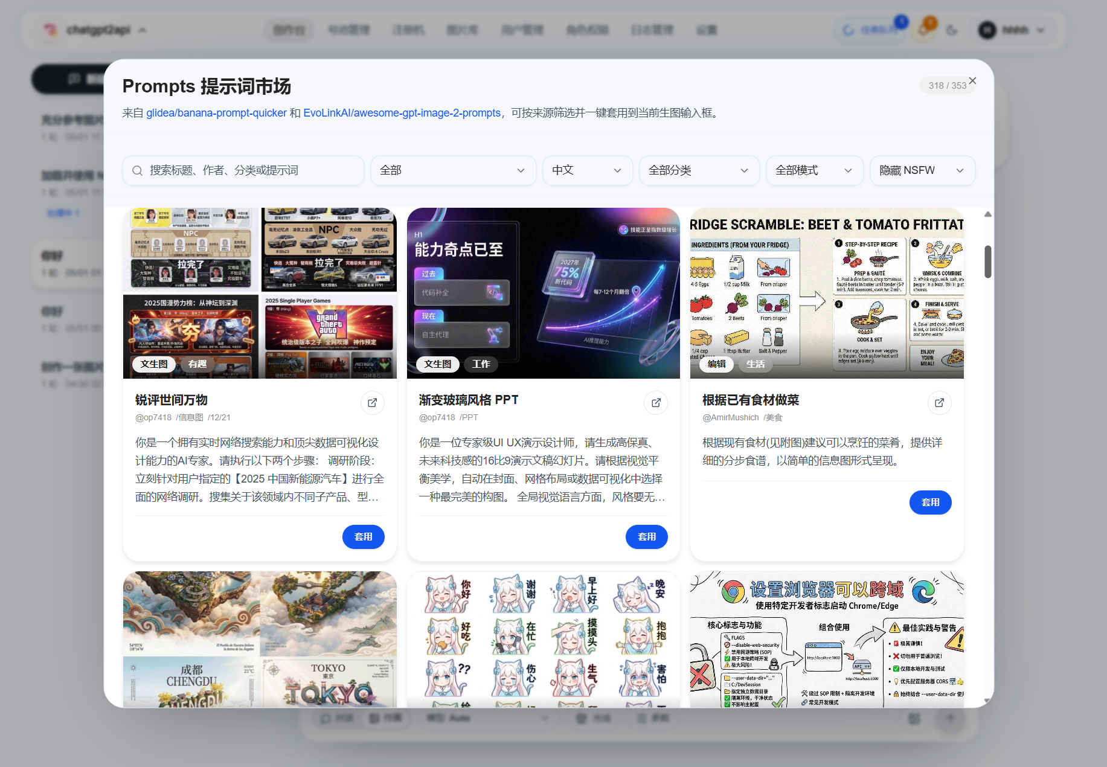Open notifications bell in background top bar

click(923, 30)
